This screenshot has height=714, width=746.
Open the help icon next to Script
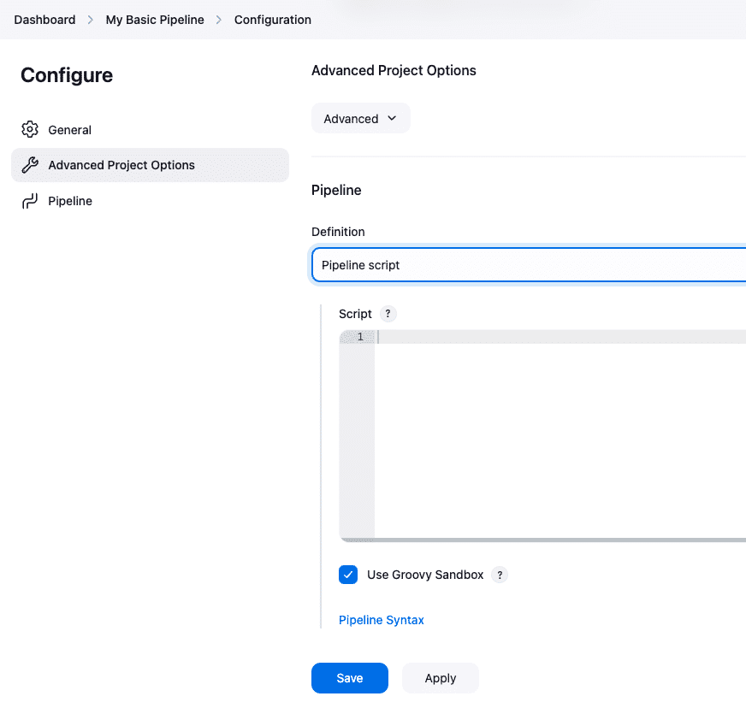(x=388, y=314)
